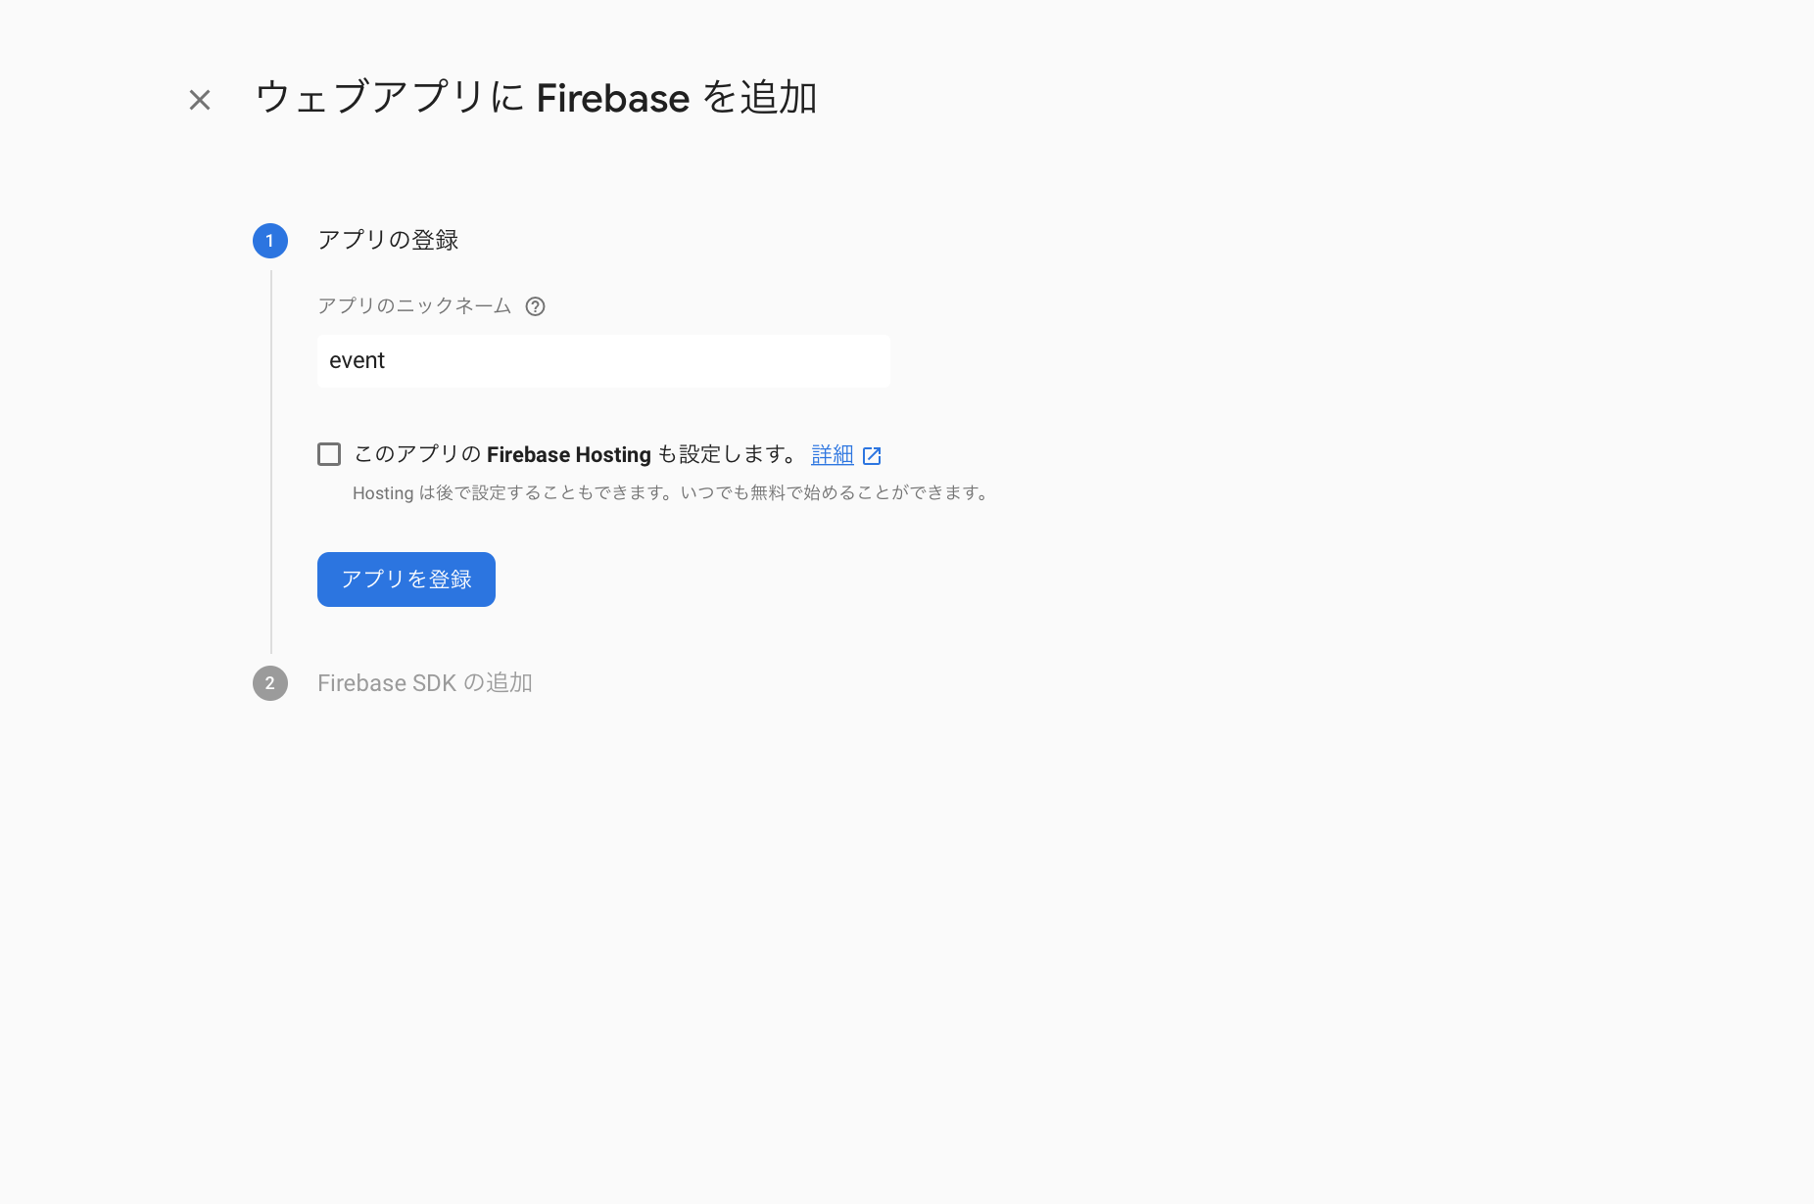
Task: Focus the app nickname input field
Action: [603, 361]
